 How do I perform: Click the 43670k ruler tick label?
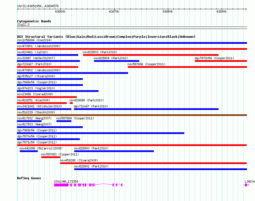pyautogui.click(x=114, y=11)
